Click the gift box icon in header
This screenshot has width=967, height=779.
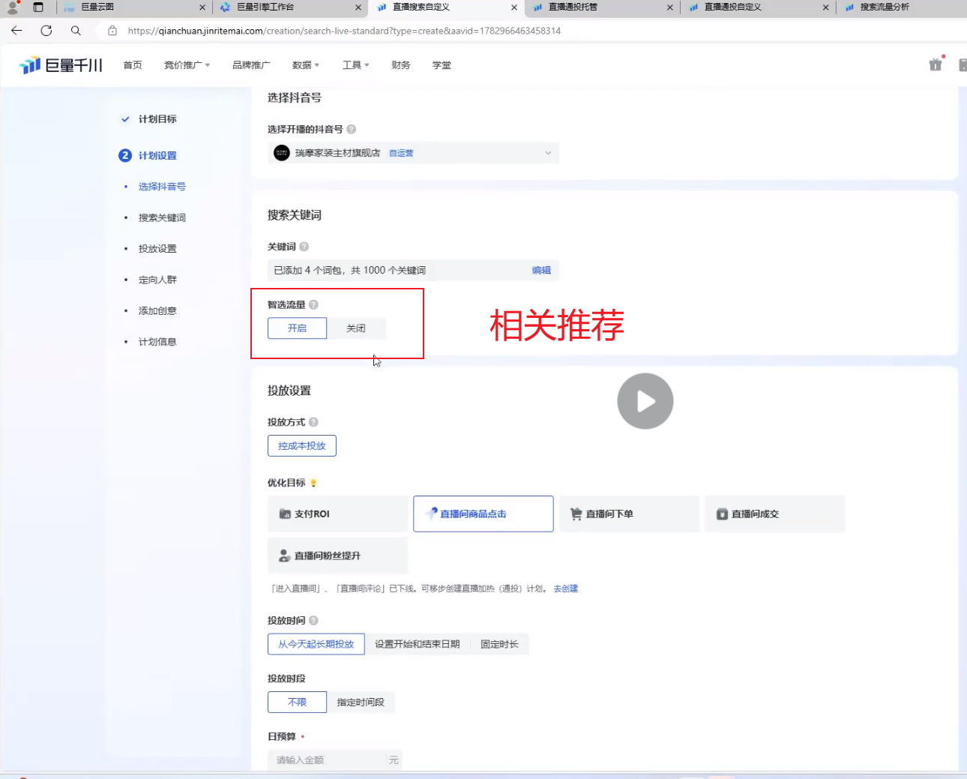(936, 64)
